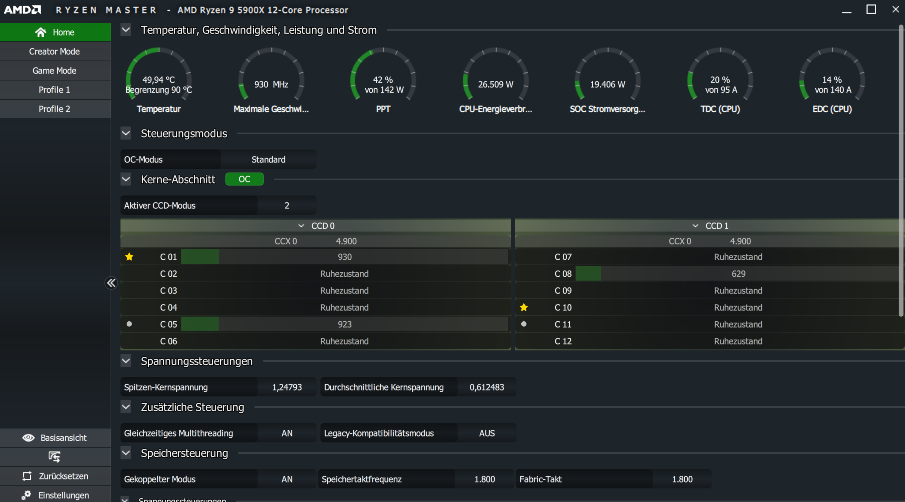Click the Speichertaktfrequenz value 1.800 field
Viewport: 905px width, 502px height.
pyautogui.click(x=484, y=479)
